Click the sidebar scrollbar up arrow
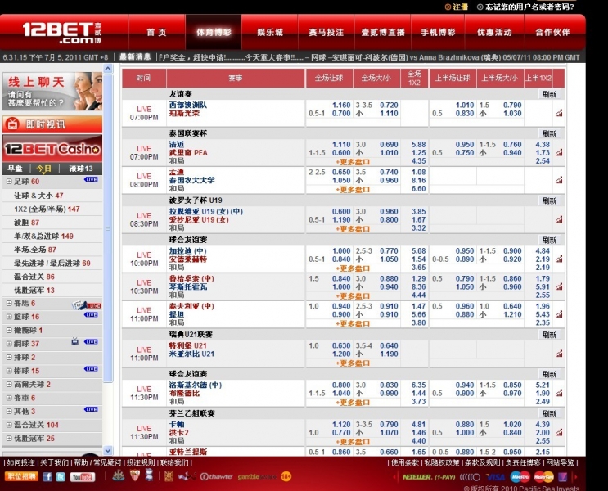Image resolution: width=608 pixels, height=491 pixels. (x=108, y=69)
